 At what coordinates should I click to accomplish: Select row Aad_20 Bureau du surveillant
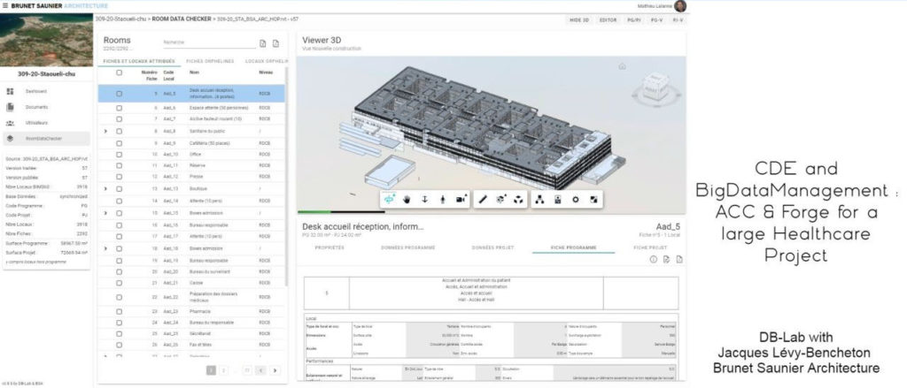tap(191, 271)
